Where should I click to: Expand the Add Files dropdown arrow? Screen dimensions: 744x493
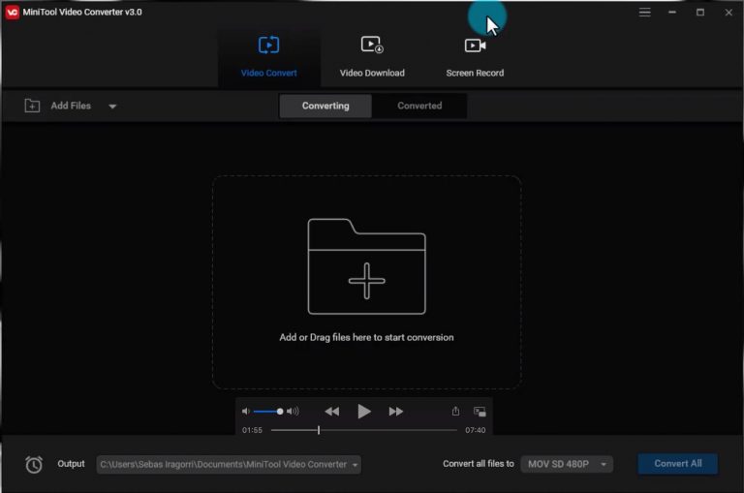(x=112, y=107)
